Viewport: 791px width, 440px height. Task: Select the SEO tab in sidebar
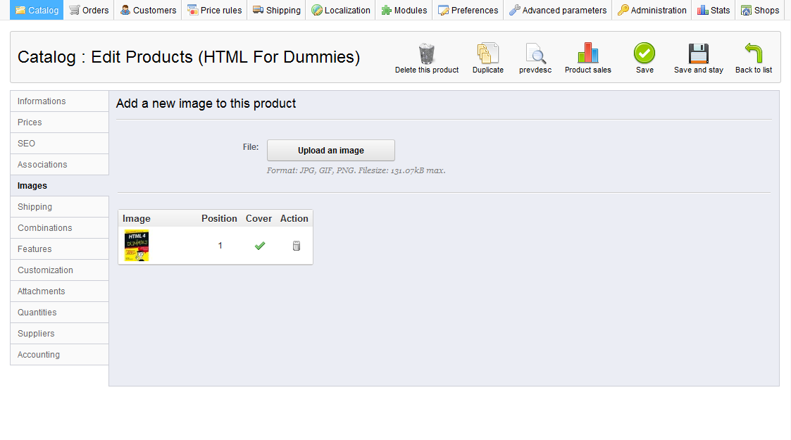click(26, 144)
